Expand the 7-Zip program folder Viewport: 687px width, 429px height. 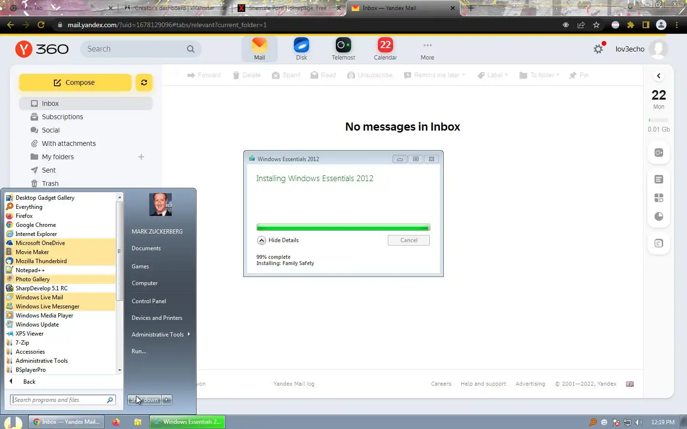60,343
